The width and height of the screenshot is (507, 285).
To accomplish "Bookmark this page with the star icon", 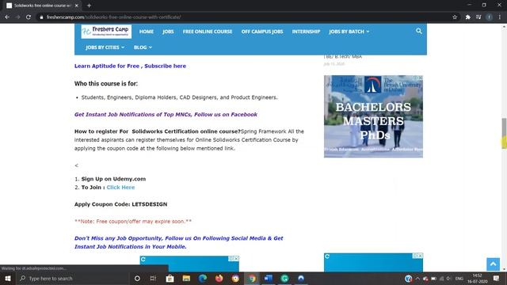I will 455,17.
